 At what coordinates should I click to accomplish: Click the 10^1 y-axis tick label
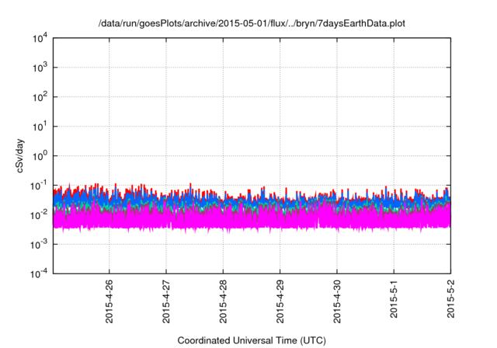40,127
